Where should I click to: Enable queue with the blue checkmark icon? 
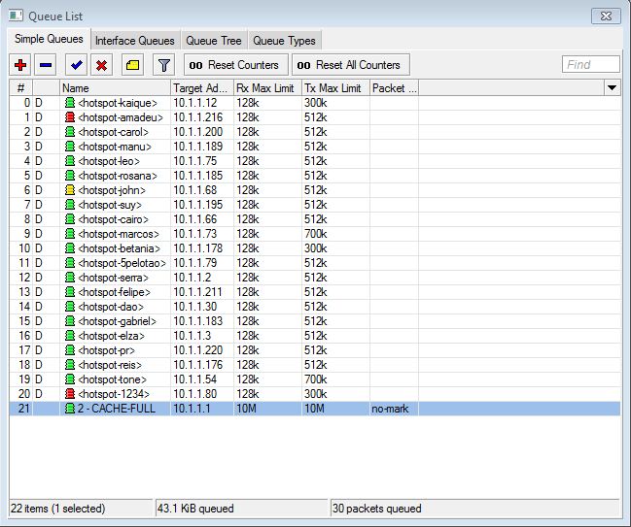[76, 65]
